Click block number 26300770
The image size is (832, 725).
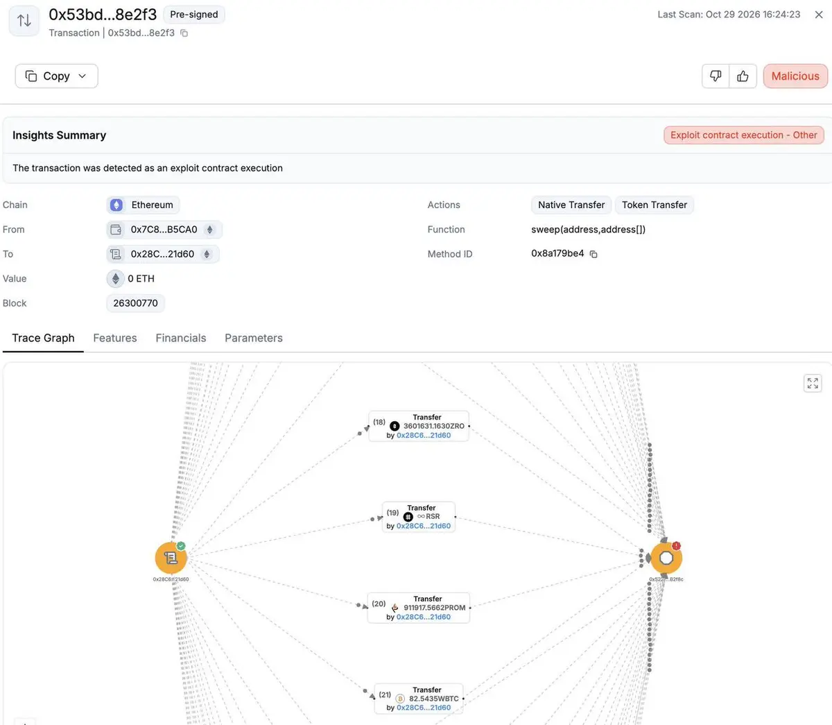(x=136, y=303)
